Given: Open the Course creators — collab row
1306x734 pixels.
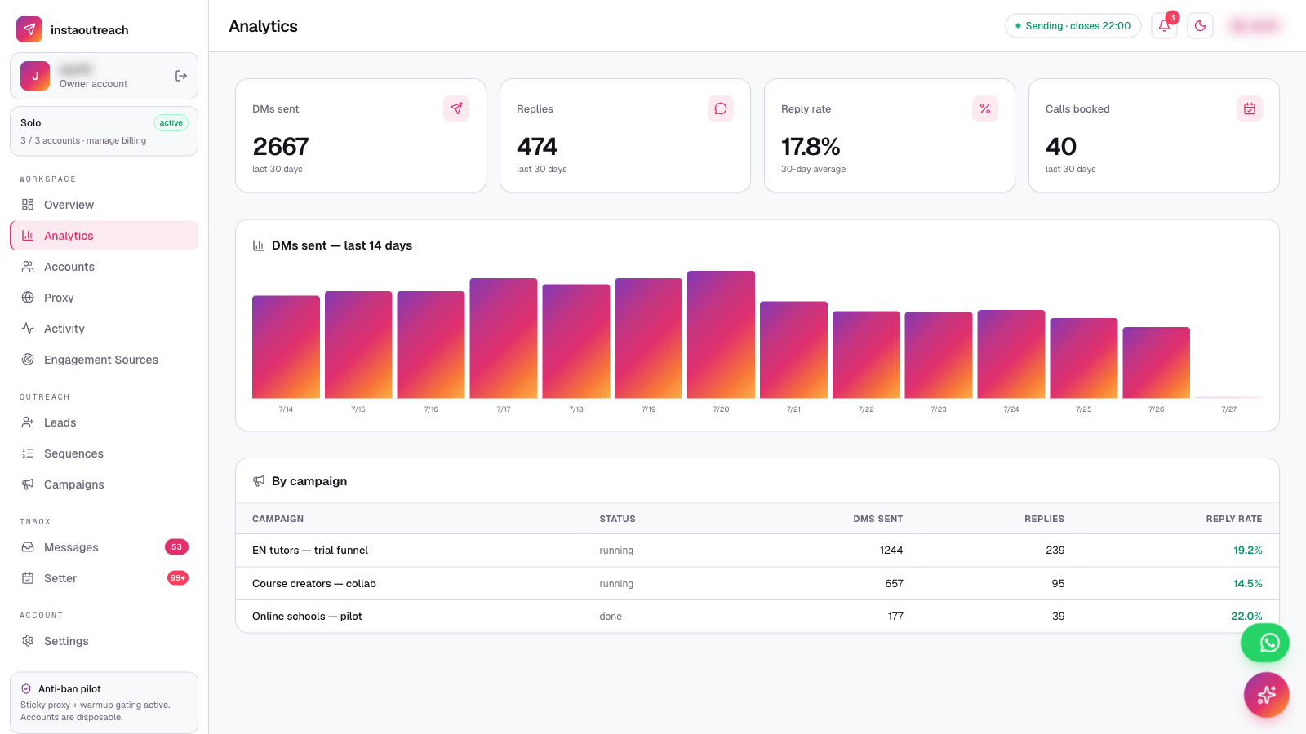Looking at the screenshot, I should 757,584.
